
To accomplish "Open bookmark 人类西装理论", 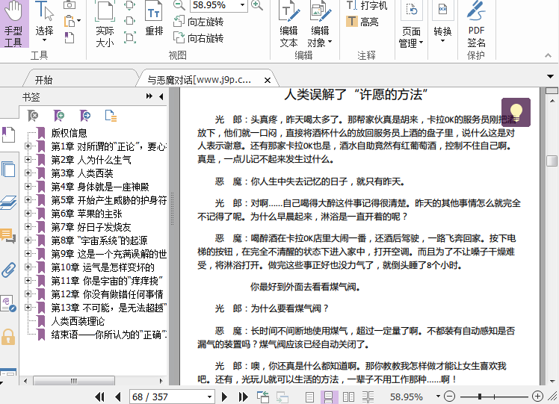I will coord(78,321).
